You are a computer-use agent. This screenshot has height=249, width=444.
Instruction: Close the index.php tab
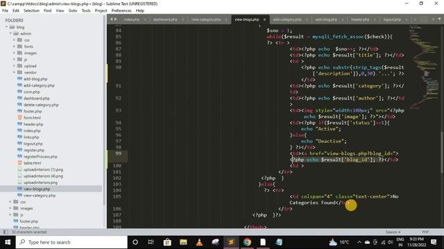145,19
